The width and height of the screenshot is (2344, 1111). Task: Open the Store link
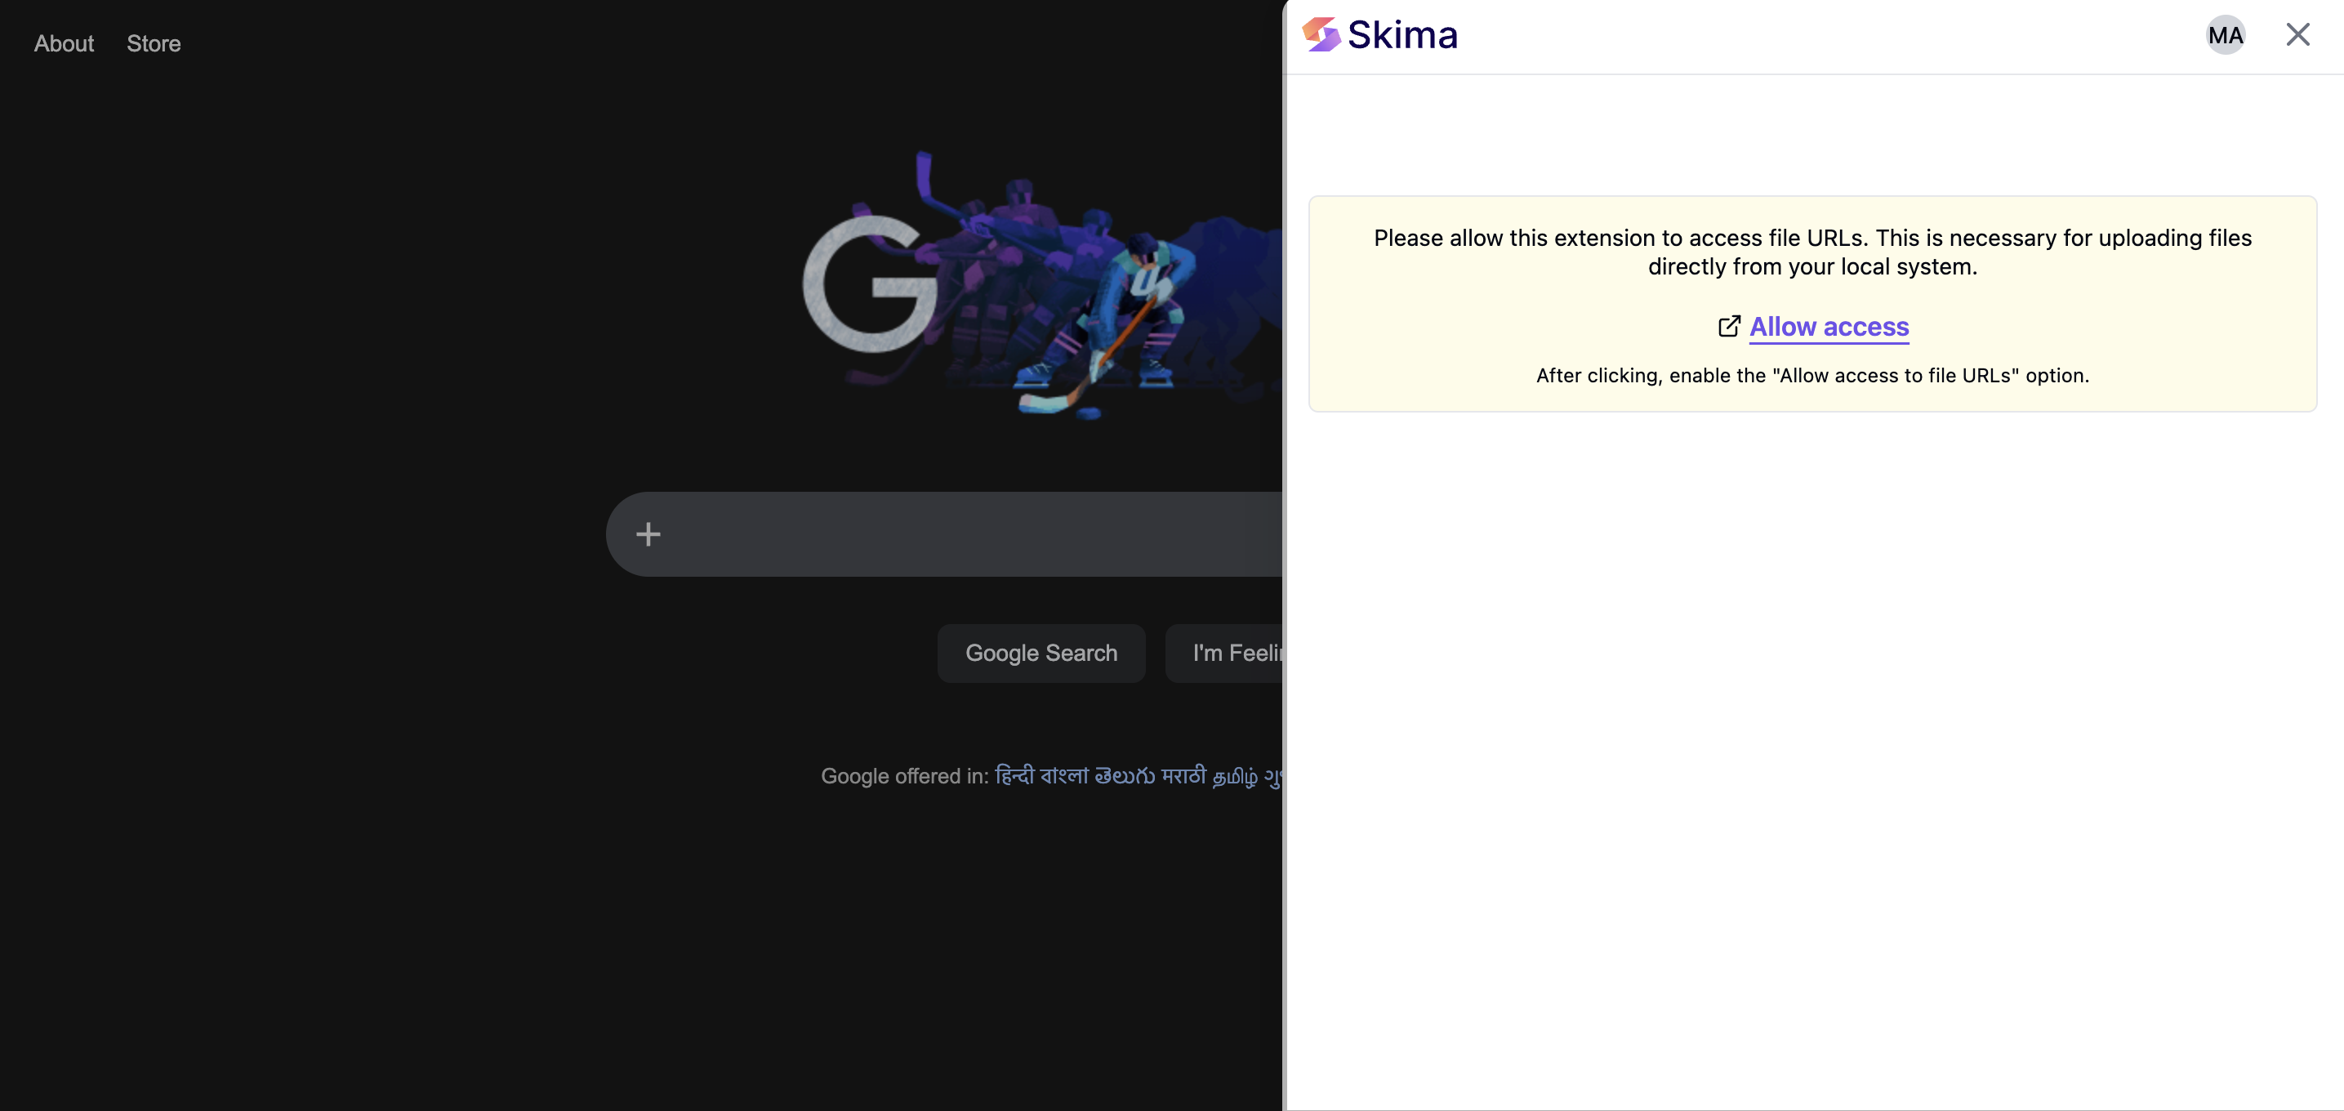[x=153, y=43]
